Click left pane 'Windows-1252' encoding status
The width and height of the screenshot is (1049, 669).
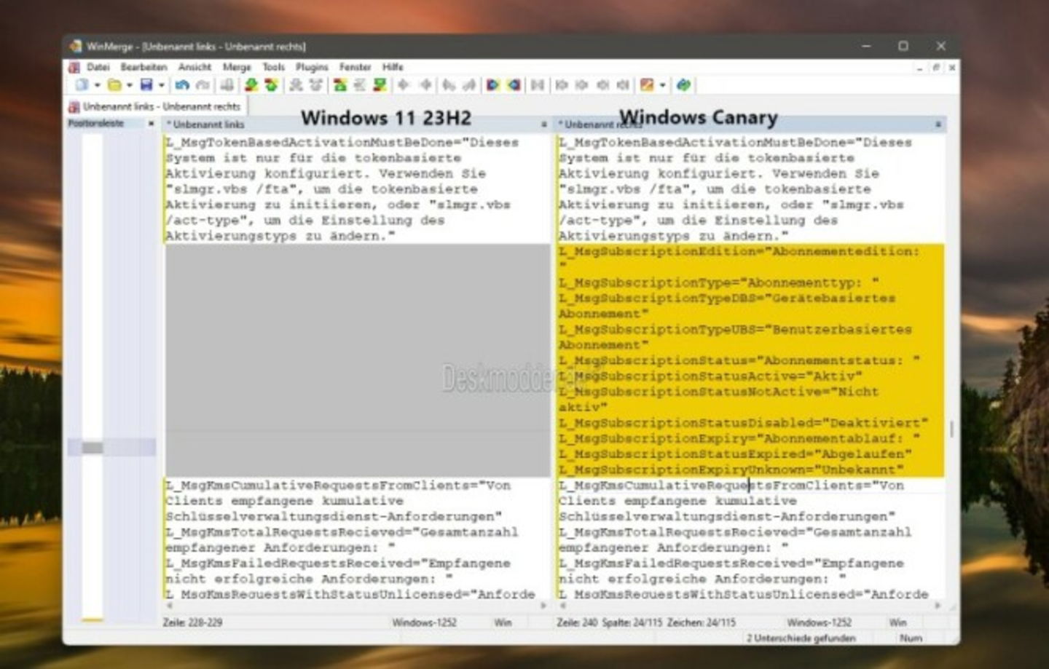click(425, 622)
